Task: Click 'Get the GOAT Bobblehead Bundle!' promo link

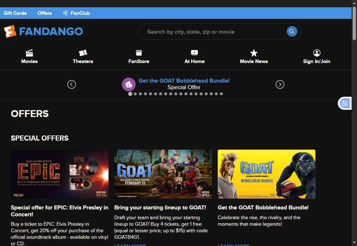Action: pyautogui.click(x=184, y=81)
